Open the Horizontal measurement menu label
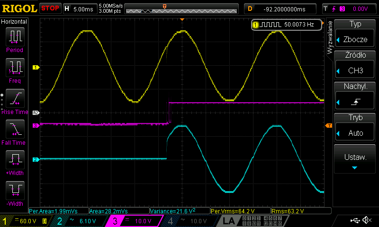The height and width of the screenshot is (227, 379). point(14,22)
